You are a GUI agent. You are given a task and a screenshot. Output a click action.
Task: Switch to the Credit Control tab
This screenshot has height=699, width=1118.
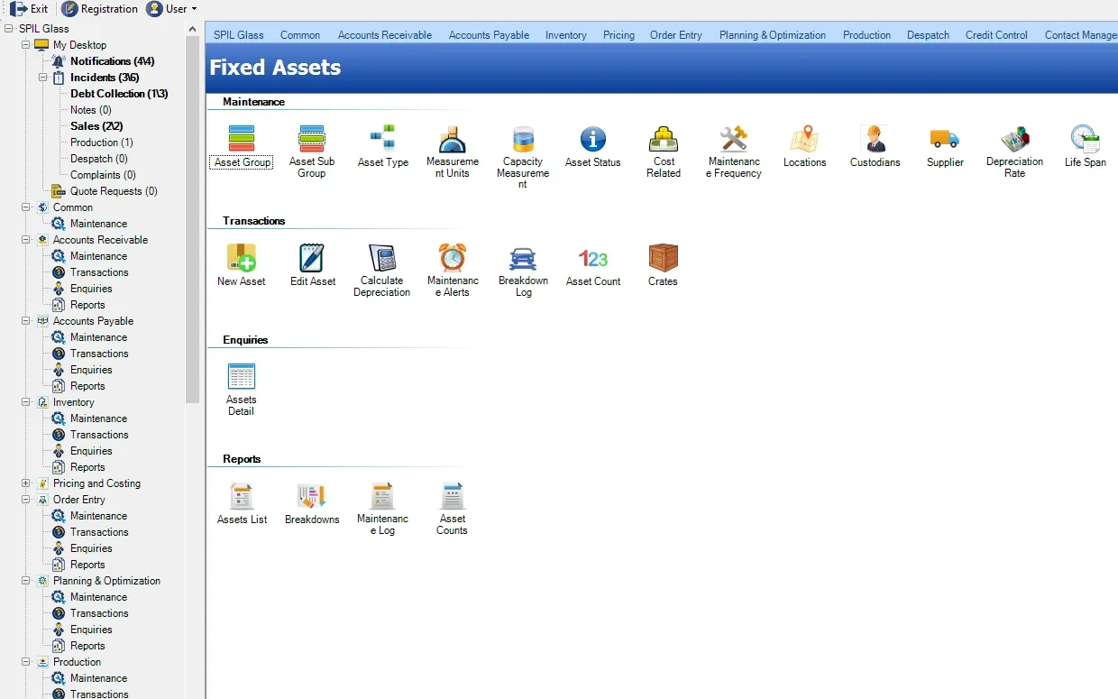pos(996,35)
